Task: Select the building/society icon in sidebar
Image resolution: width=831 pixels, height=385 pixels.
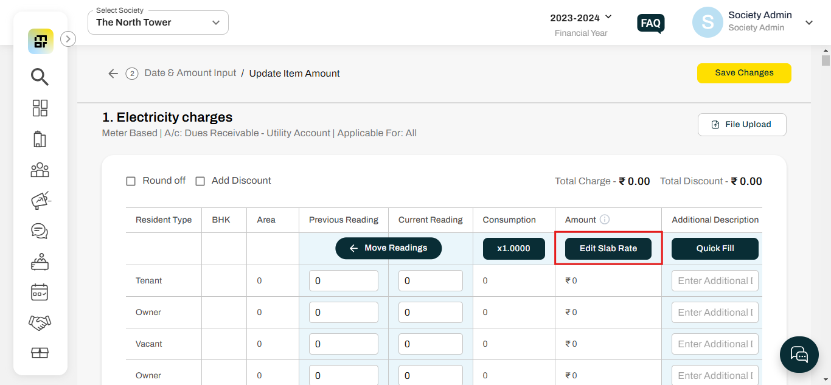Action: pyautogui.click(x=40, y=139)
